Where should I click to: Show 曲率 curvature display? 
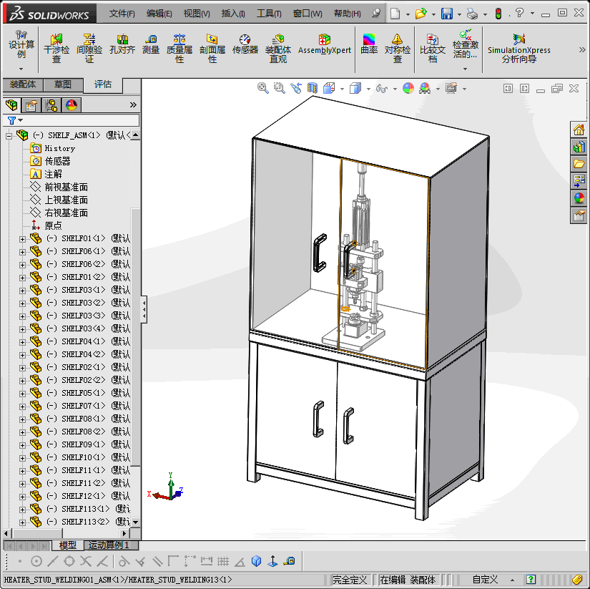pyautogui.click(x=369, y=44)
